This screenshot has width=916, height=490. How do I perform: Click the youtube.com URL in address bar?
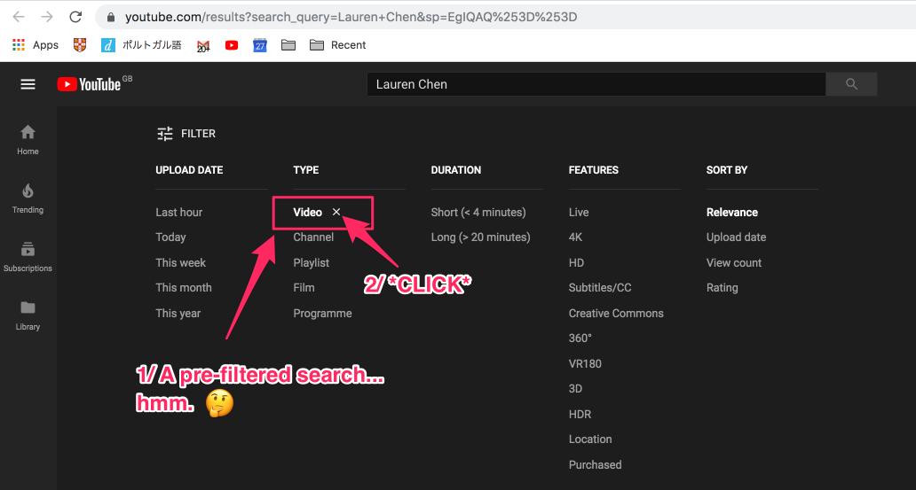click(x=351, y=18)
